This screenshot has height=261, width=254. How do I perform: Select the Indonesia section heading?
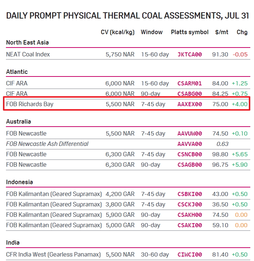pos(19,182)
